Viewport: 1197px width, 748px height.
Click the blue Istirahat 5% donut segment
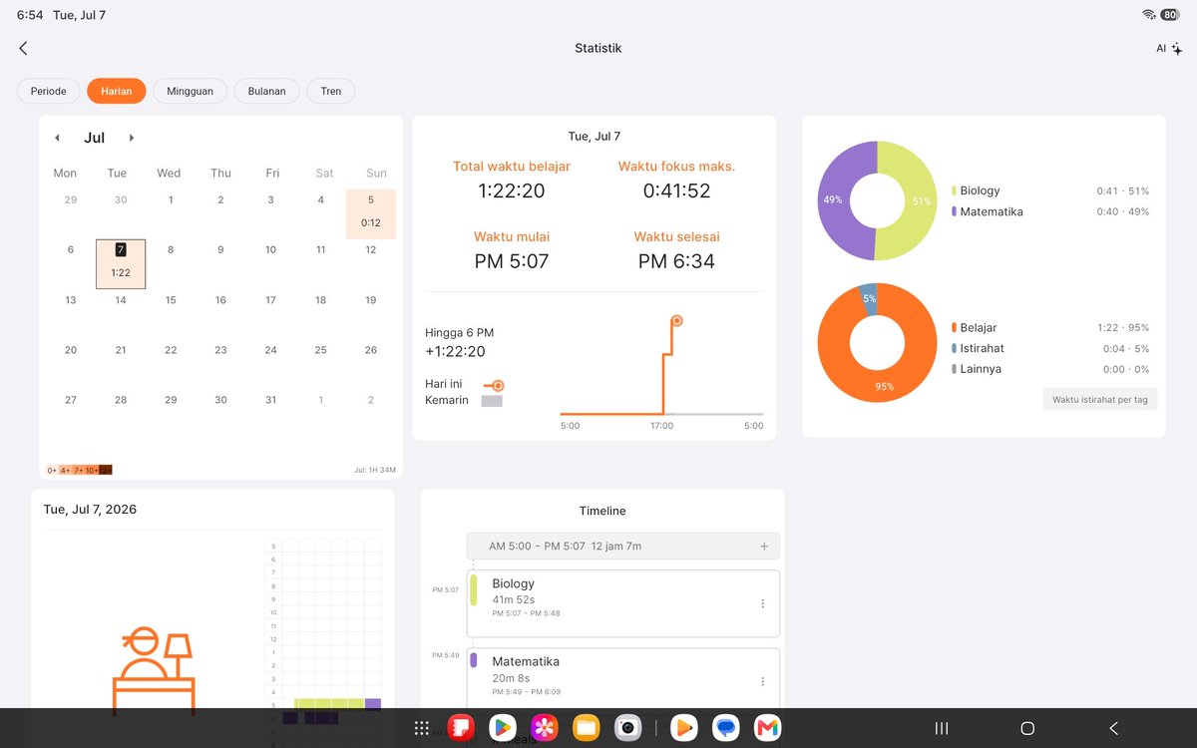(869, 298)
